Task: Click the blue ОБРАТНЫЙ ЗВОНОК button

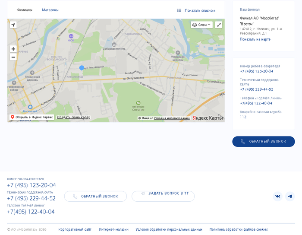Action: (x=264, y=142)
